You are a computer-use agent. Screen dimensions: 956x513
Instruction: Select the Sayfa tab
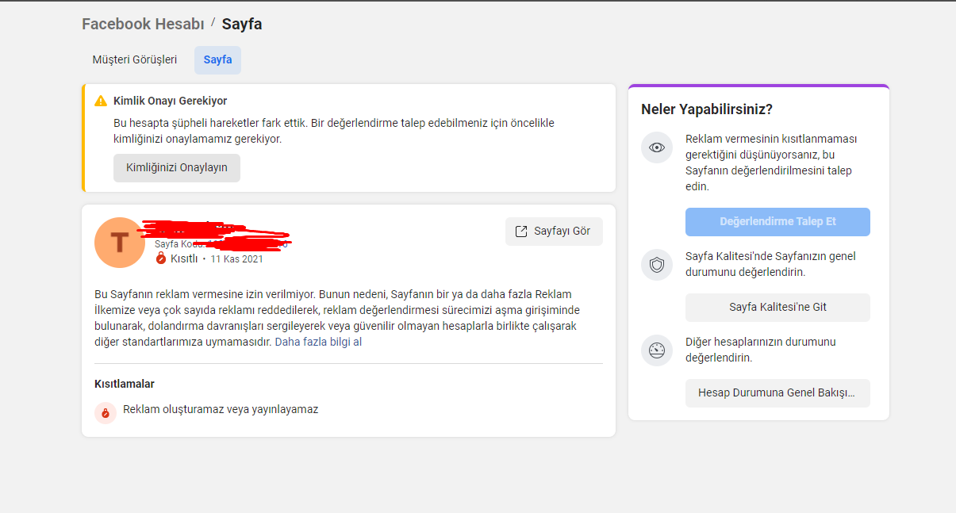pos(217,59)
